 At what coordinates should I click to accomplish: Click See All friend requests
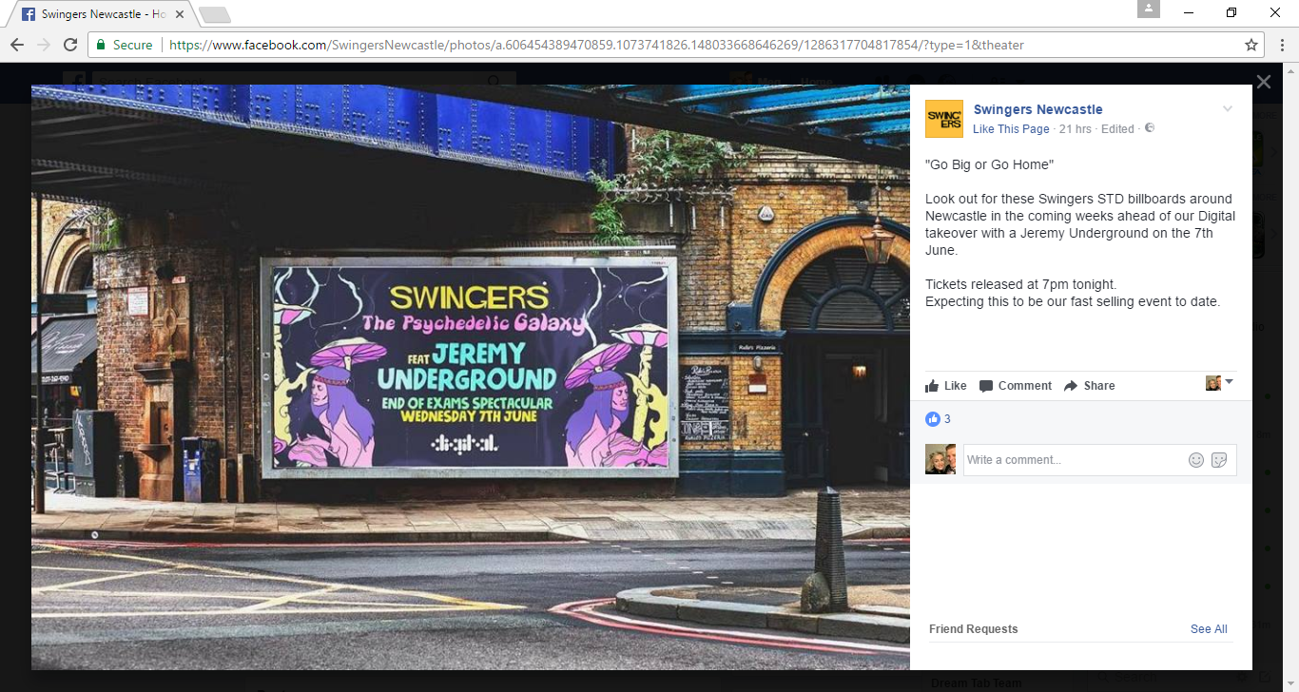tap(1209, 629)
